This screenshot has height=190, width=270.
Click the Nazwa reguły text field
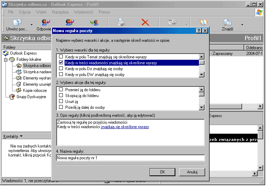coord(130,158)
